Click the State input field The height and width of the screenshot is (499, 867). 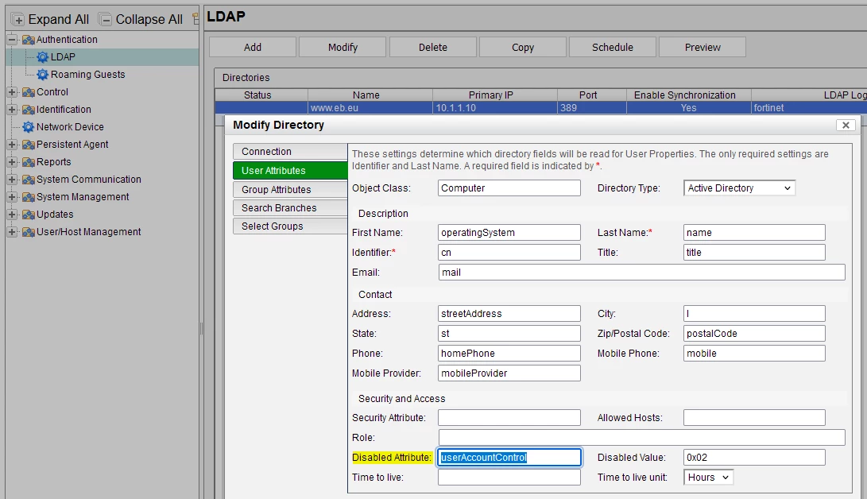point(509,334)
